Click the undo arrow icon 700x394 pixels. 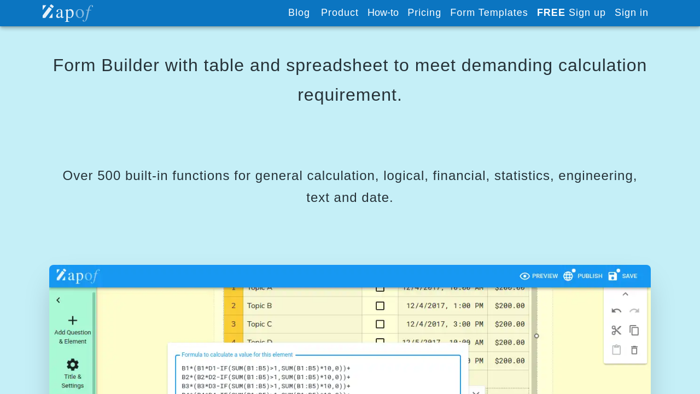[x=616, y=311]
